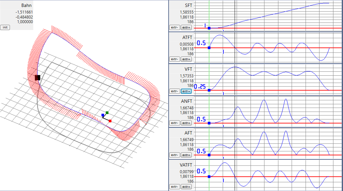Select blue time marker on SFT graph
Screen dimensions: 343x191
[209, 28]
